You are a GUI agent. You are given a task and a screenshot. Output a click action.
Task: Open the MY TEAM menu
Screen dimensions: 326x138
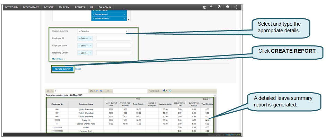(64, 7)
